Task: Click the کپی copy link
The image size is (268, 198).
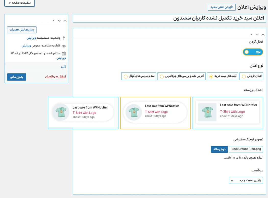Action: point(63,66)
